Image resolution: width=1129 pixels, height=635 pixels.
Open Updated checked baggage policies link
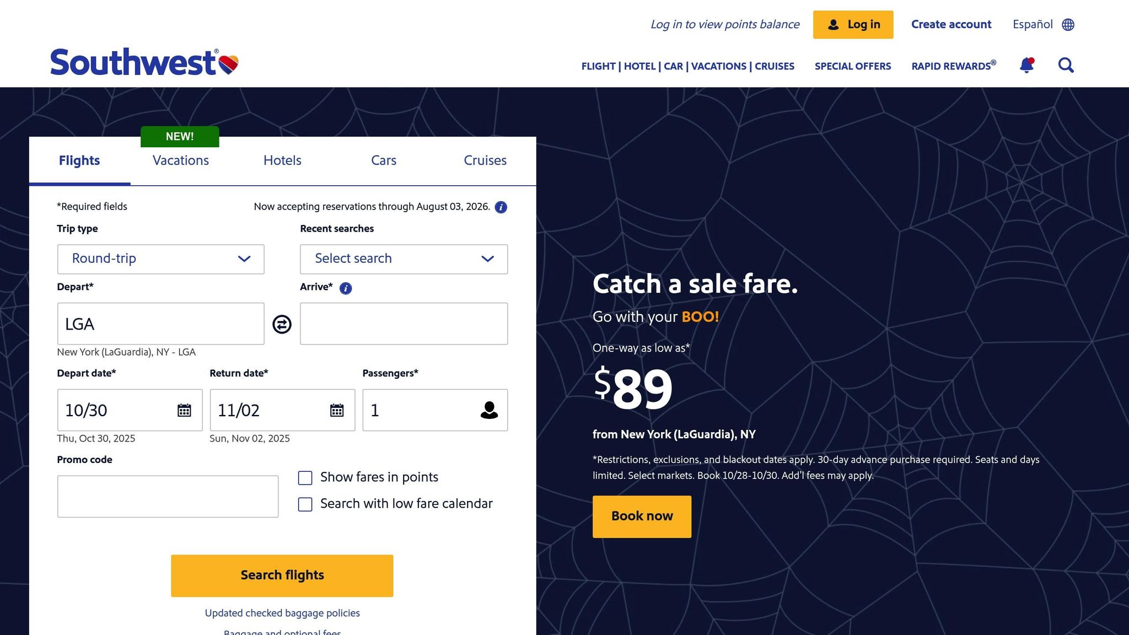tap(282, 613)
